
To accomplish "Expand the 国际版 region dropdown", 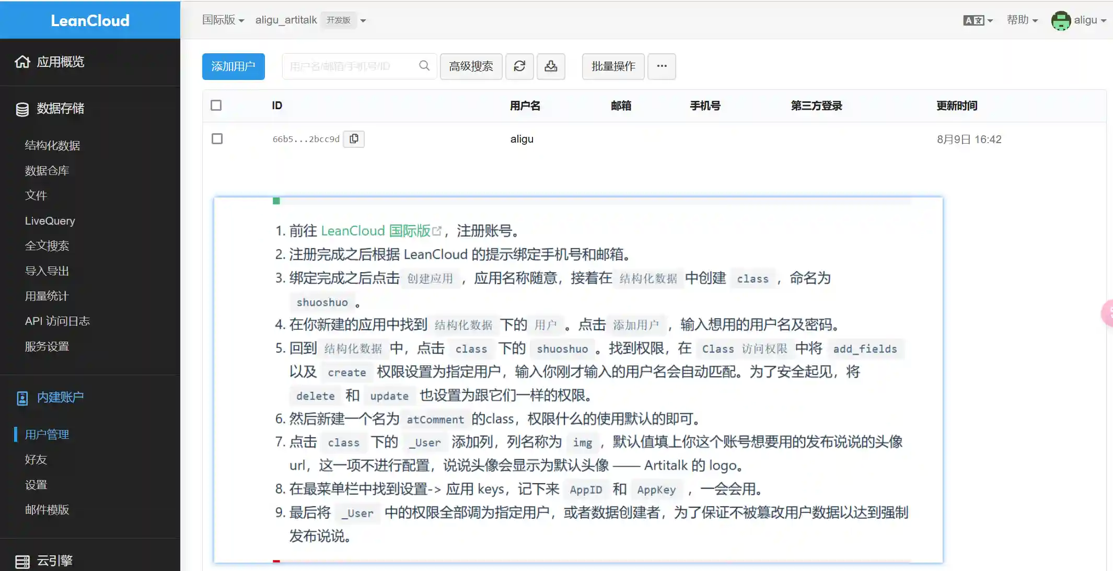I will [x=222, y=20].
